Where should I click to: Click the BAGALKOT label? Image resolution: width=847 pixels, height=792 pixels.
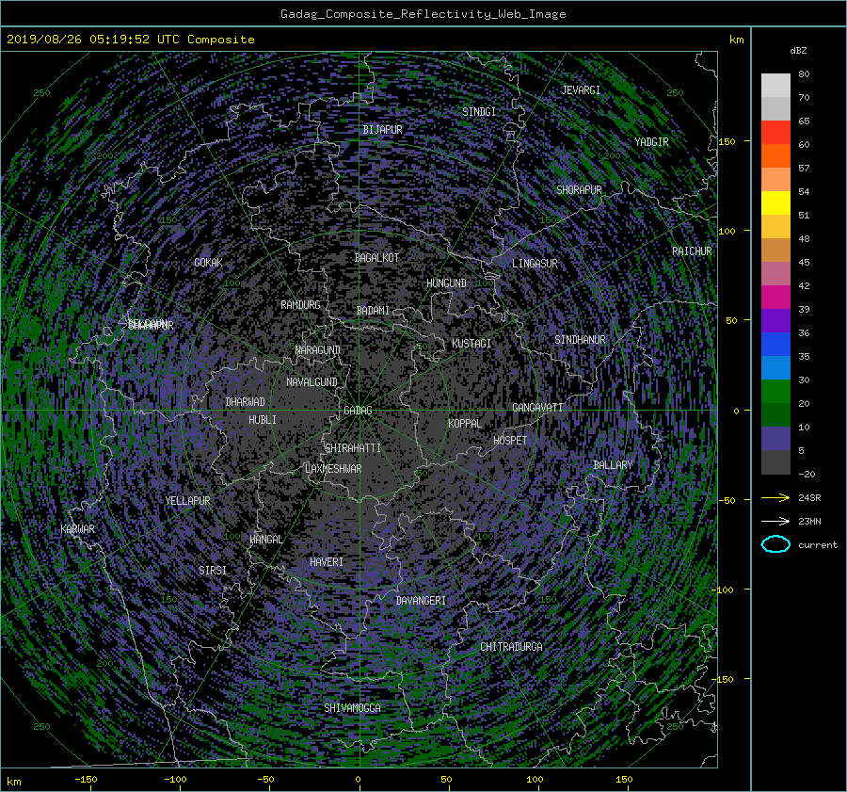[376, 258]
